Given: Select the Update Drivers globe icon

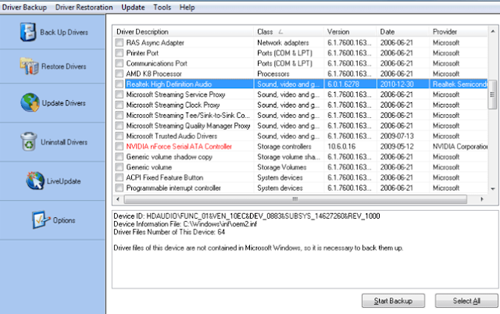Looking at the screenshot, I should 30,102.
